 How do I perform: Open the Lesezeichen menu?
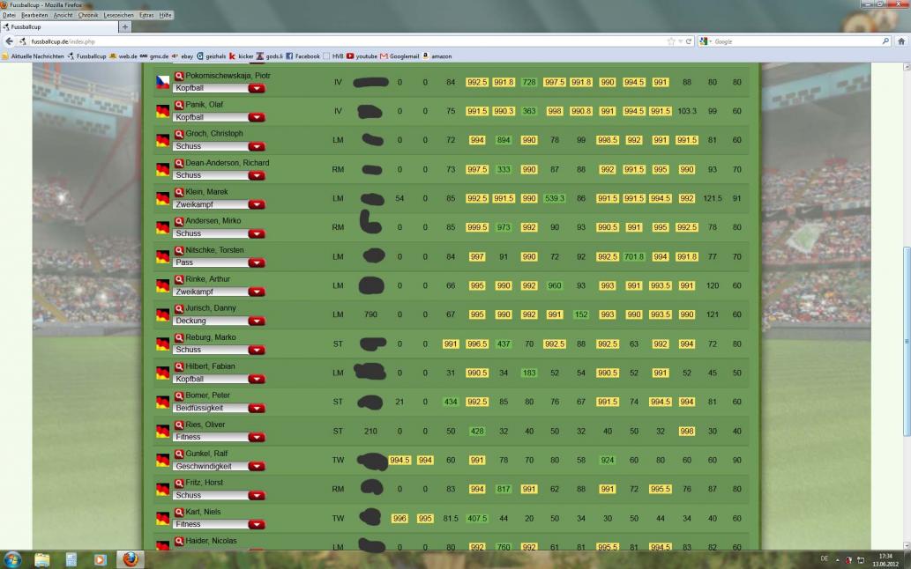[117, 15]
